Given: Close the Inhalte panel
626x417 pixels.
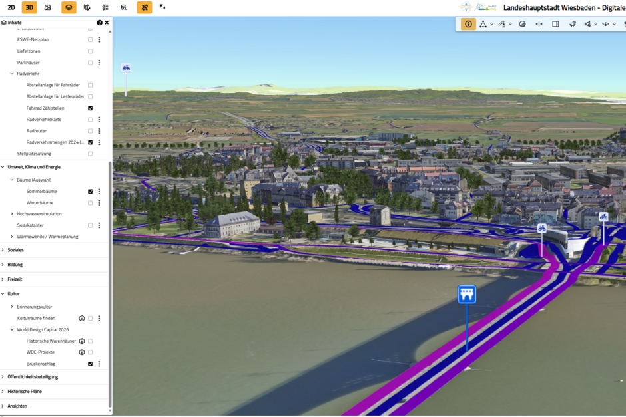Looking at the screenshot, I should click(107, 23).
